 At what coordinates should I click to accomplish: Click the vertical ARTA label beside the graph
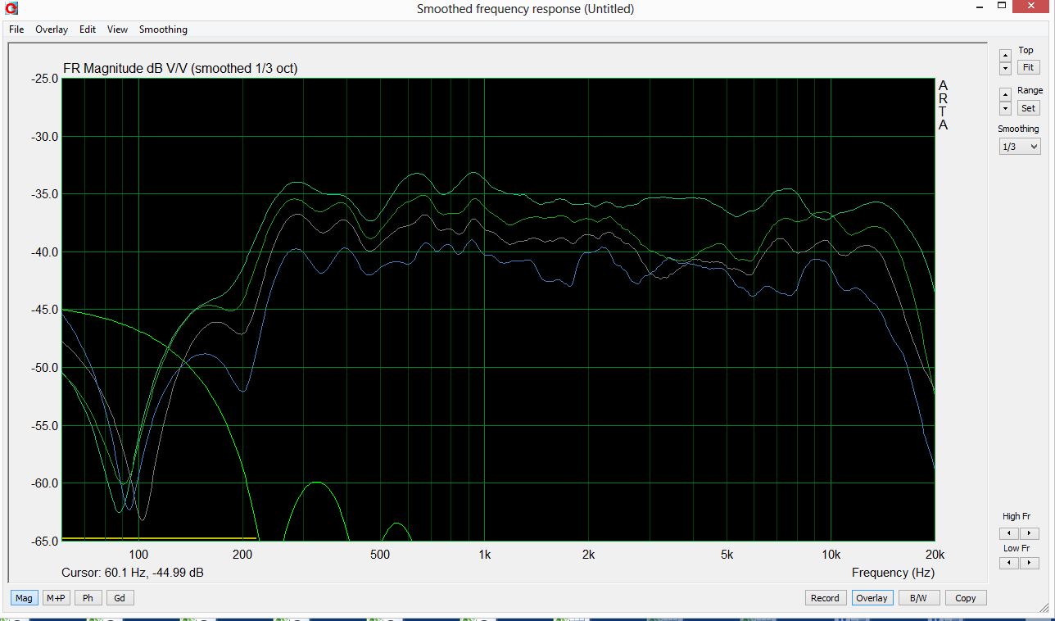[943, 106]
